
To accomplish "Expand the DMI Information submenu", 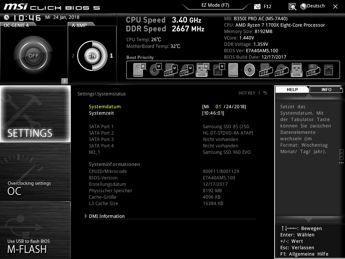I will pos(106,216).
